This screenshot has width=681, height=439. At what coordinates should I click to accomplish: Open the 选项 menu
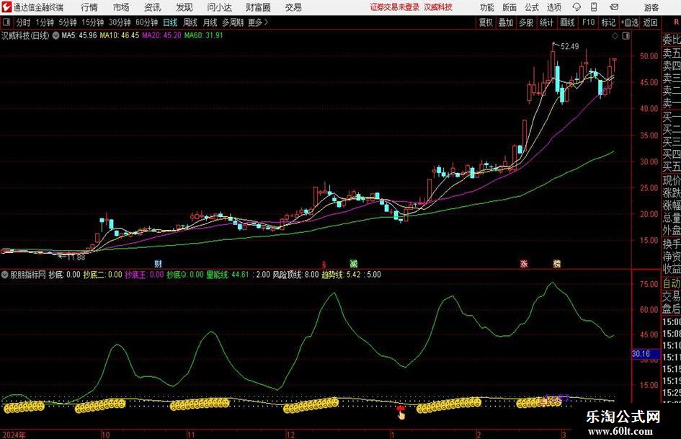[553, 7]
